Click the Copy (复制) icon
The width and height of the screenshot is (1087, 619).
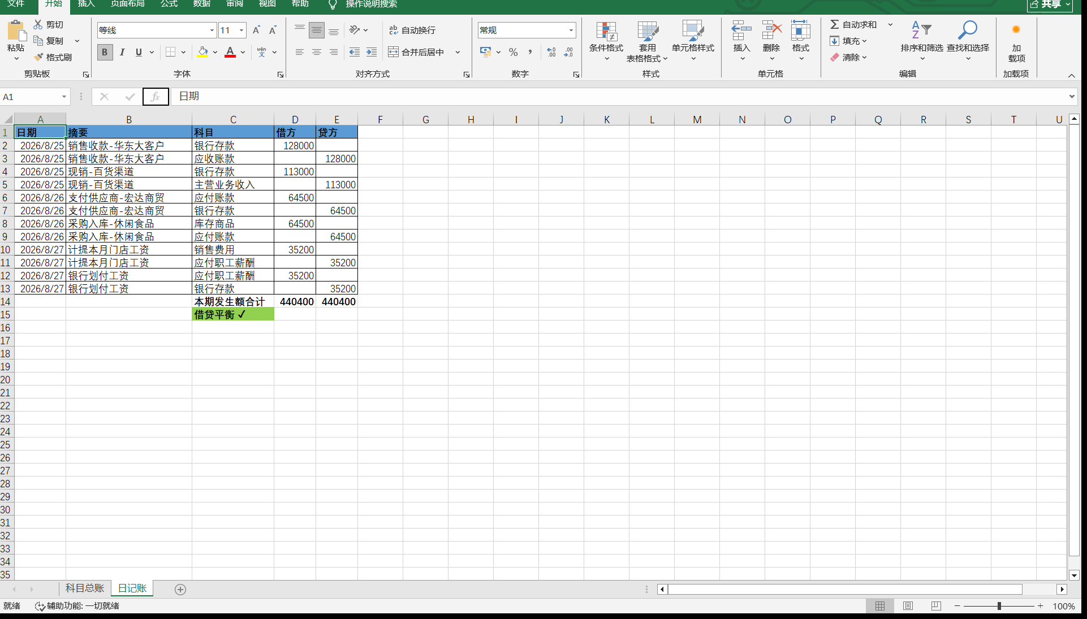[38, 41]
